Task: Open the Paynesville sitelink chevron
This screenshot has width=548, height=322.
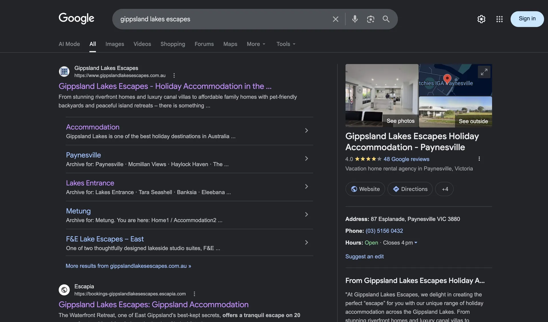Action: tap(306, 158)
